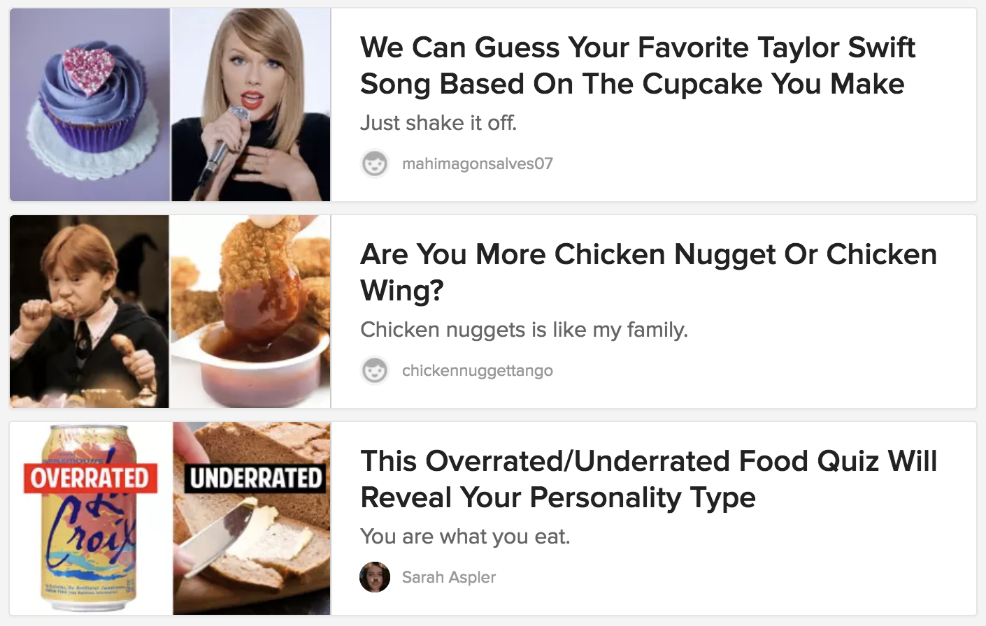Screen dimensions: 986x626
Task: Click Sarah Aspler's profile photo
Action: pos(375,577)
